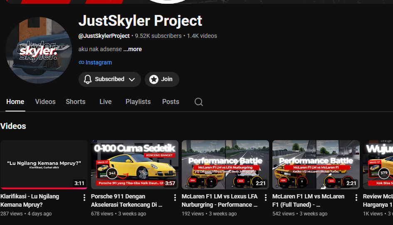Open more options for Porsche 911 video
393x225 pixels.
pos(175,198)
